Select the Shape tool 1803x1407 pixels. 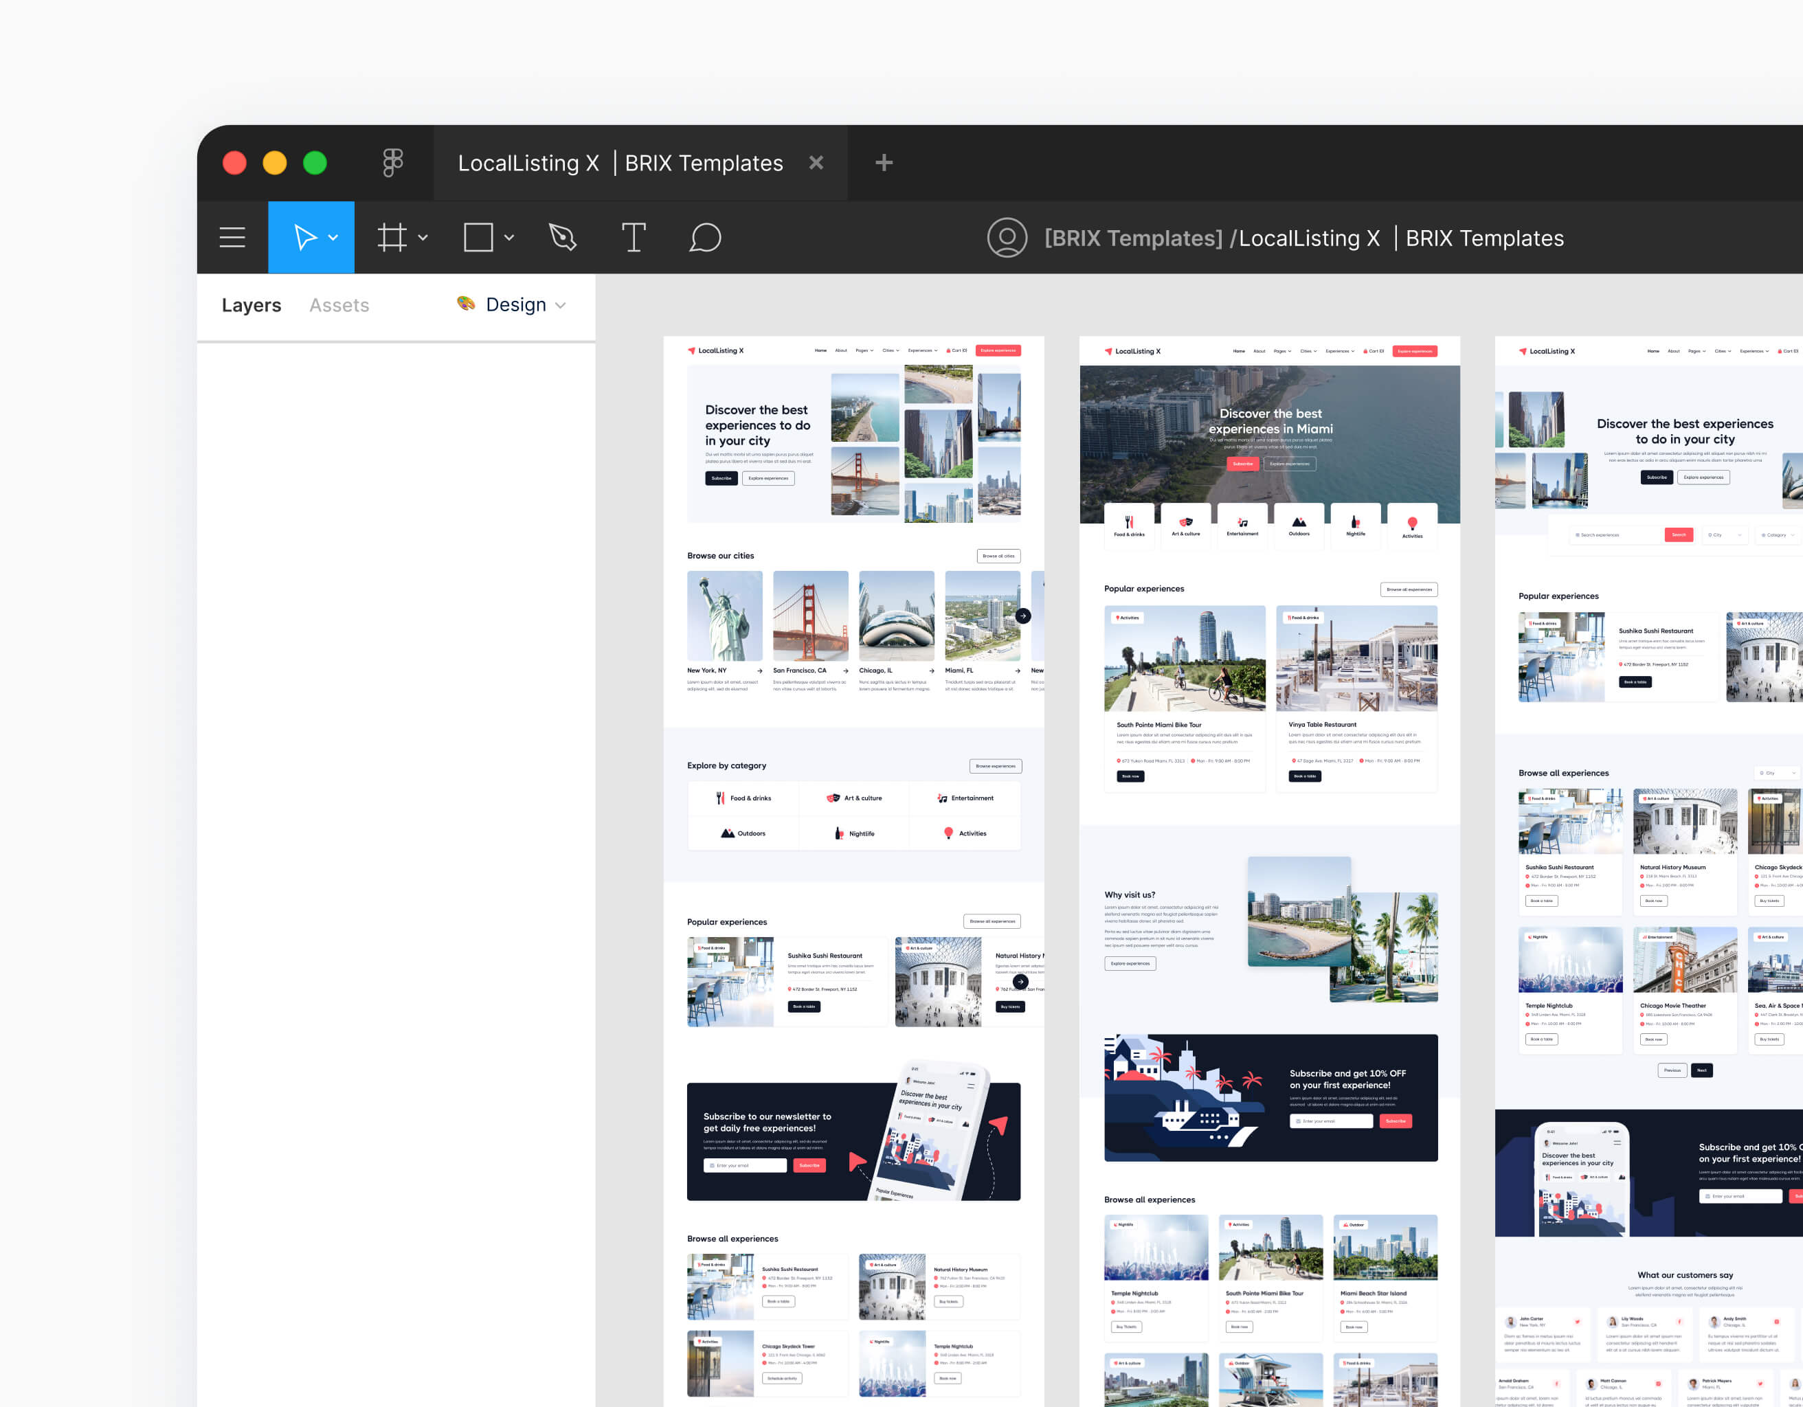[479, 237]
